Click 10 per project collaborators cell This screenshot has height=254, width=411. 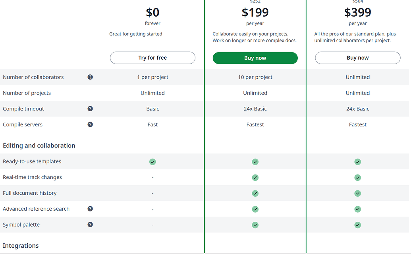point(255,77)
